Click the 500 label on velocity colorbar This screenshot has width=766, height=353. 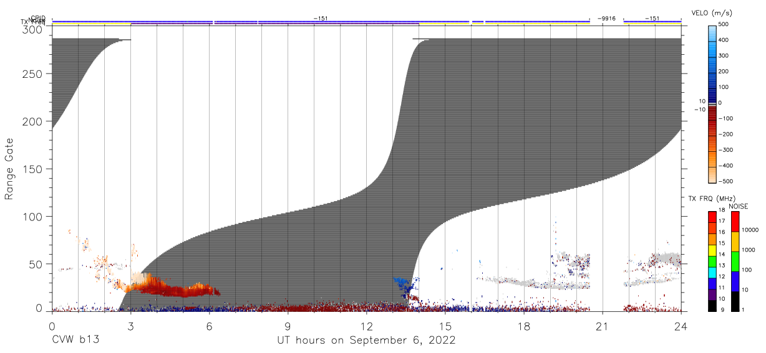pos(724,24)
